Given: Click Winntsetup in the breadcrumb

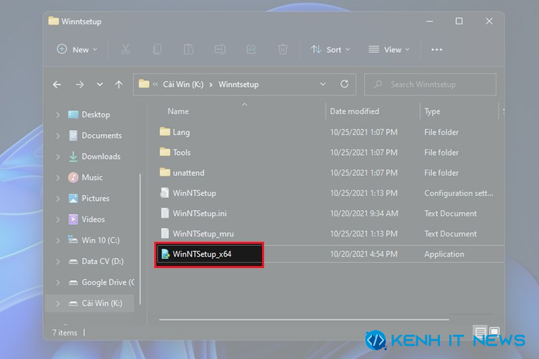Looking at the screenshot, I should pos(239,84).
